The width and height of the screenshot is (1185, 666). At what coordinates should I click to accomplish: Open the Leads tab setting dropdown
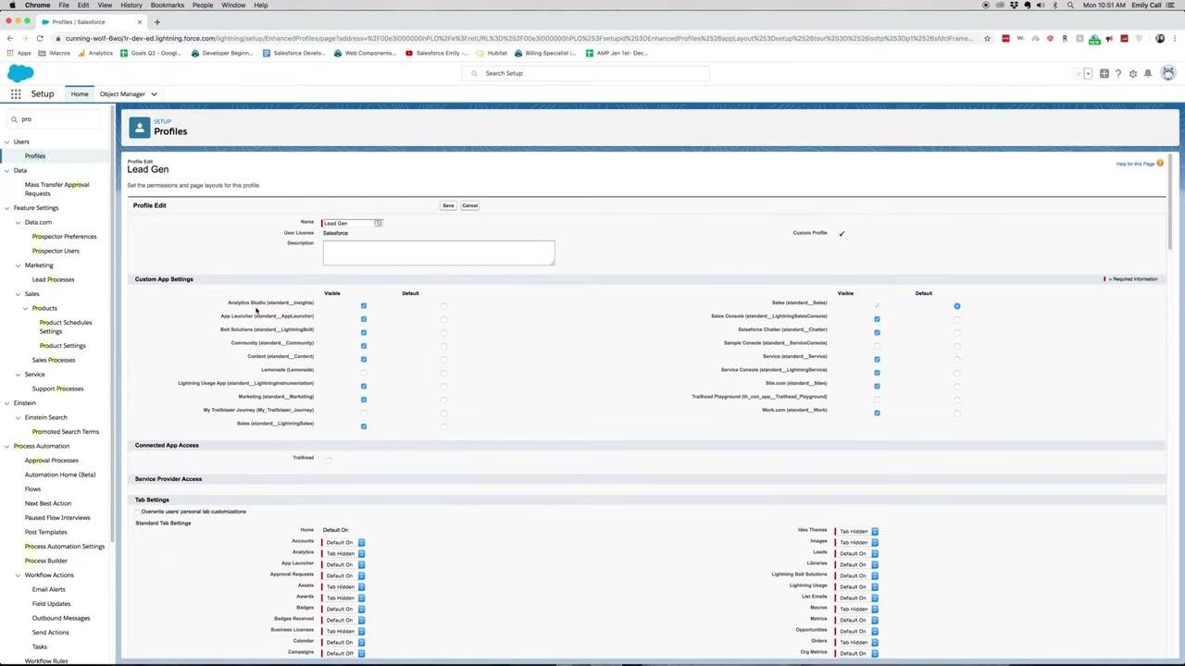coord(857,553)
